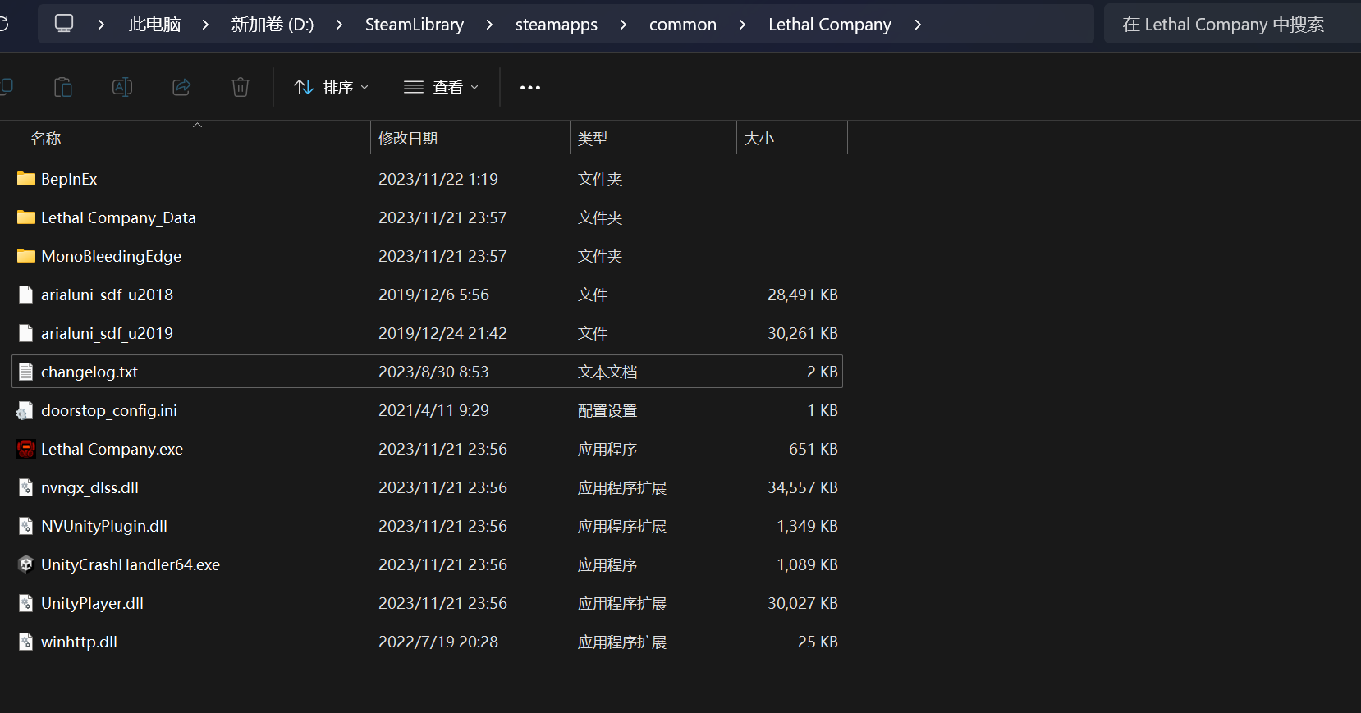
Task: Click date 2022/7/19 20:28
Action: tap(438, 642)
